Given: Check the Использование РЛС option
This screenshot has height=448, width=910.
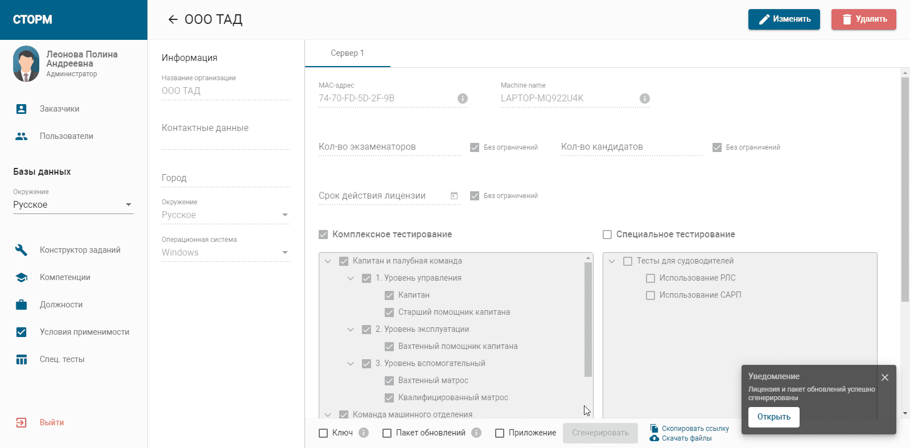Looking at the screenshot, I should tap(650, 278).
